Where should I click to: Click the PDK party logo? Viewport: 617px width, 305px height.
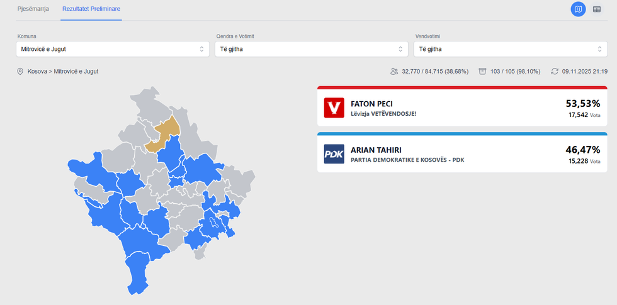334,154
